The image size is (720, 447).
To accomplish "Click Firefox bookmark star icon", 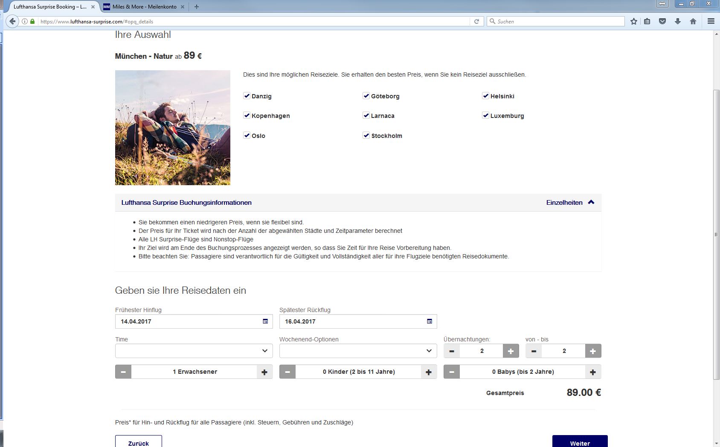I will (x=634, y=21).
